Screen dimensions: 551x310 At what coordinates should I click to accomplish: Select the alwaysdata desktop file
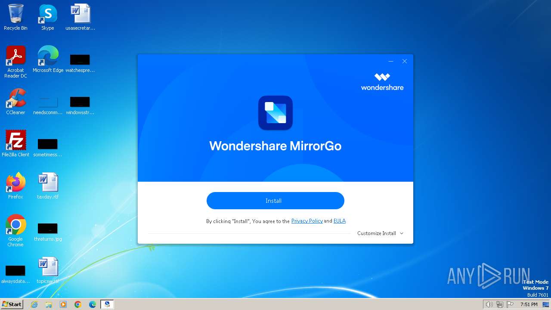tap(15, 274)
